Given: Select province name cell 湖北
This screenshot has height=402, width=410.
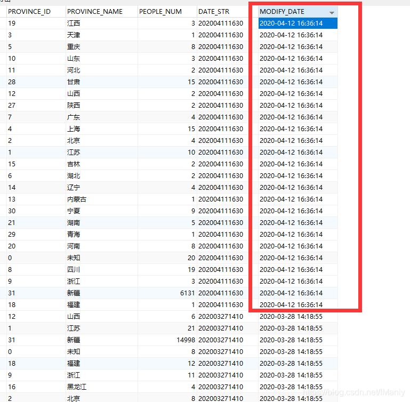Looking at the screenshot, I should tap(102, 176).
